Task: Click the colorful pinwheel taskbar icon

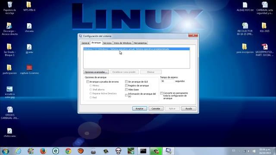Action: coord(31,151)
